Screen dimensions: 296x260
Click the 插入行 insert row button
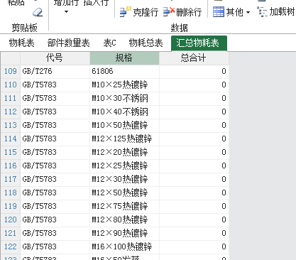click(96, 2)
